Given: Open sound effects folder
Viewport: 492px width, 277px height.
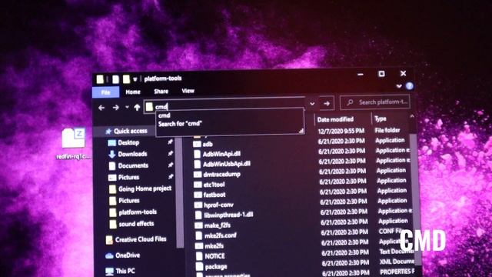Looking at the screenshot, I should [136, 224].
